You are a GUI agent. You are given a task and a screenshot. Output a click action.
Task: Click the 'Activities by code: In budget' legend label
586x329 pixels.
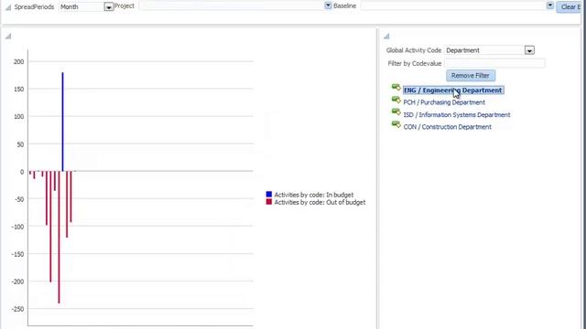[313, 195]
